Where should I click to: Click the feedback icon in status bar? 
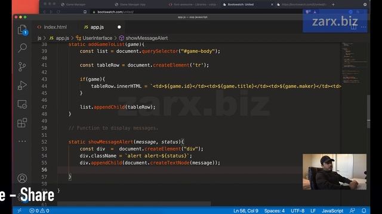[352, 210]
